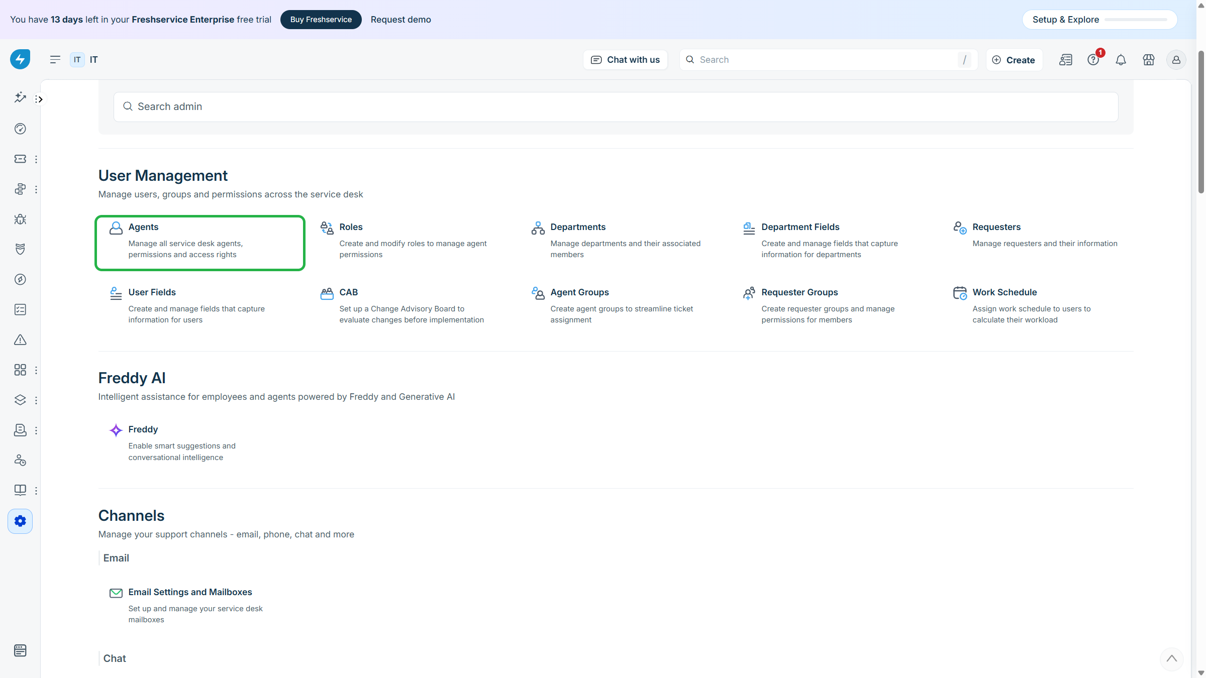Expand Assets layers submenu dots in sidebar
The height and width of the screenshot is (678, 1206).
(x=36, y=400)
